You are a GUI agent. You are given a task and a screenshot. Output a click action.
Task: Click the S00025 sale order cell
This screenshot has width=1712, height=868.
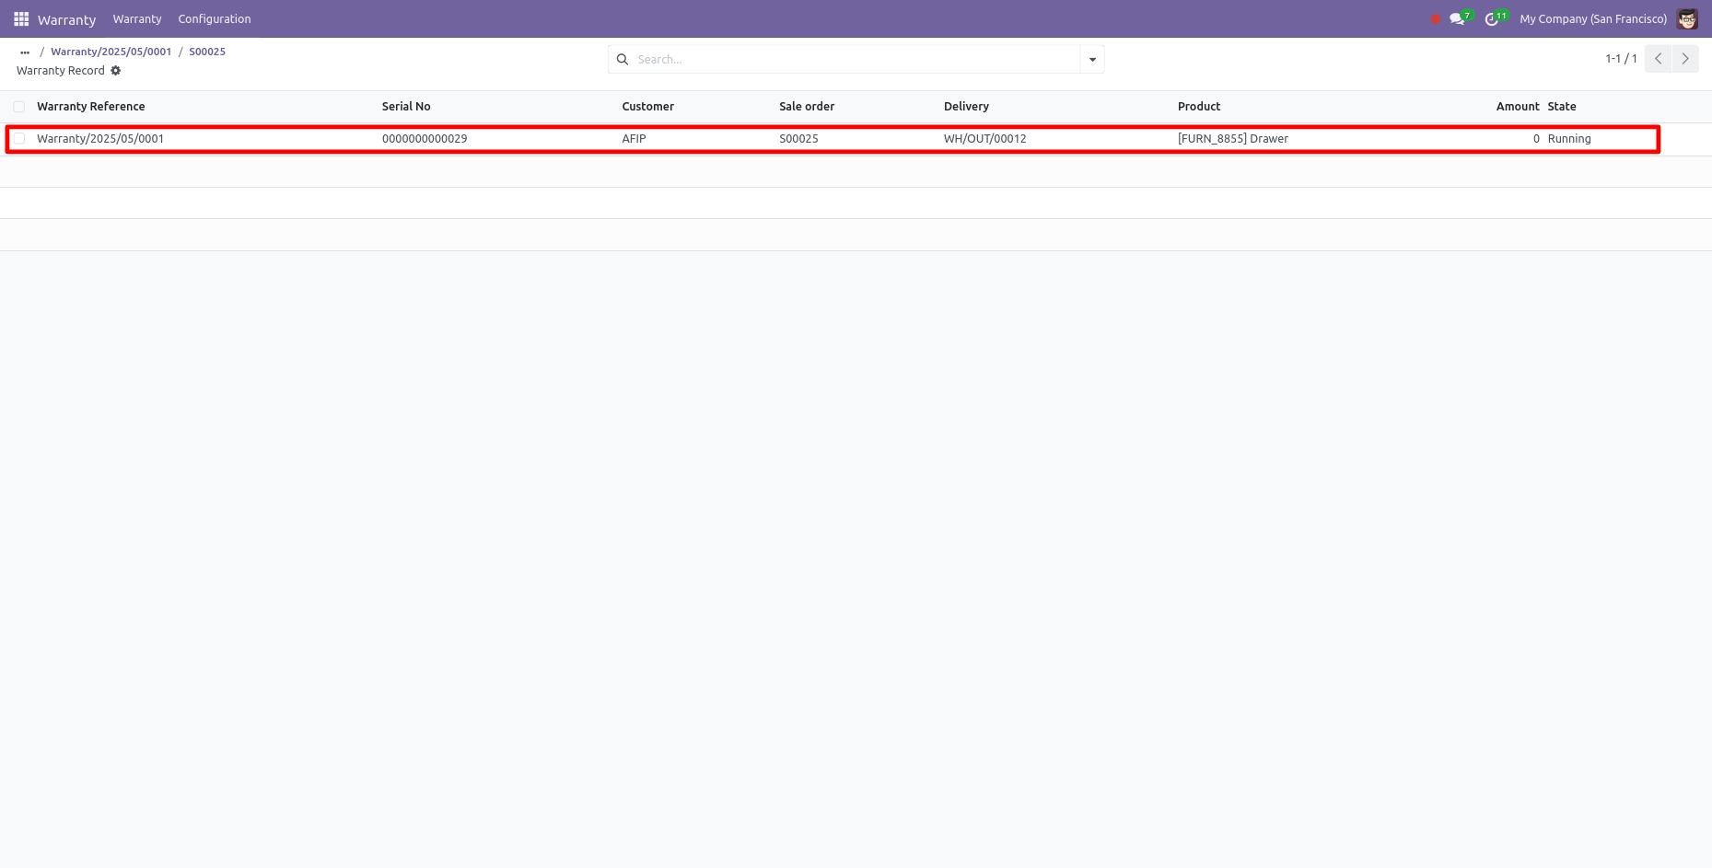coord(798,139)
